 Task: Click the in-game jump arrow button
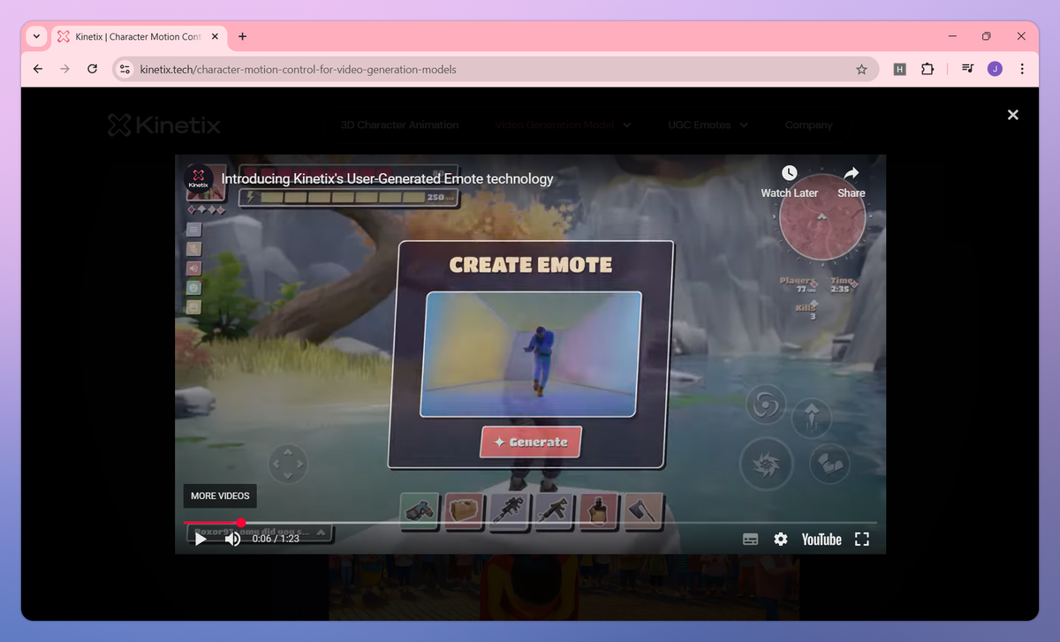tap(811, 418)
